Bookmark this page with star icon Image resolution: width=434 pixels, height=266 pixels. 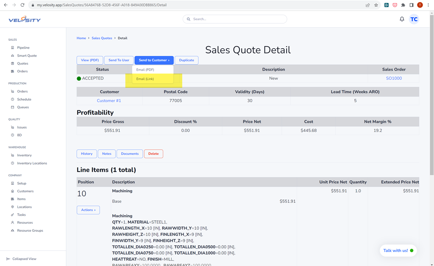pyautogui.click(x=376, y=5)
